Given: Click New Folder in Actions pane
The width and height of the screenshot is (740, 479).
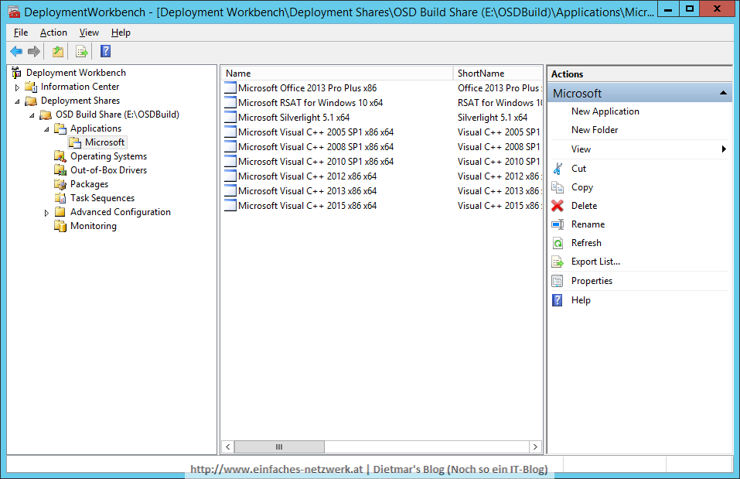Looking at the screenshot, I should pyautogui.click(x=595, y=130).
